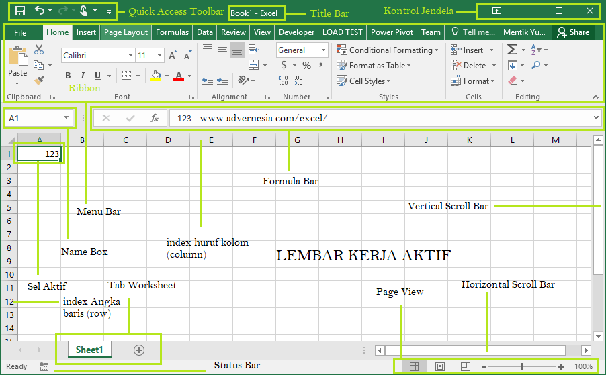Switch to the Insert tab

pos(86,32)
